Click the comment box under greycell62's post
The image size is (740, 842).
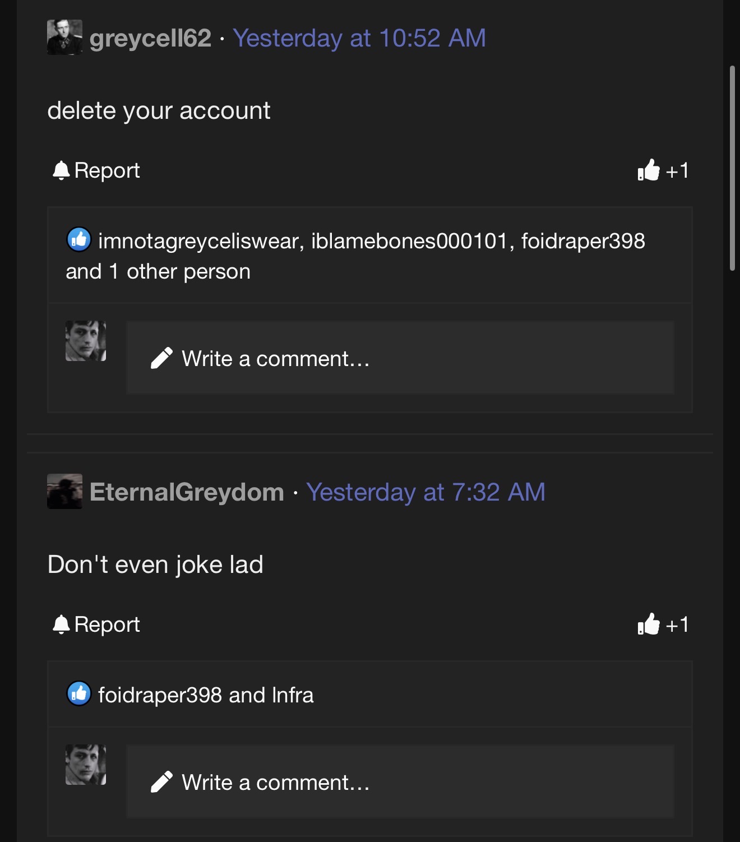399,358
